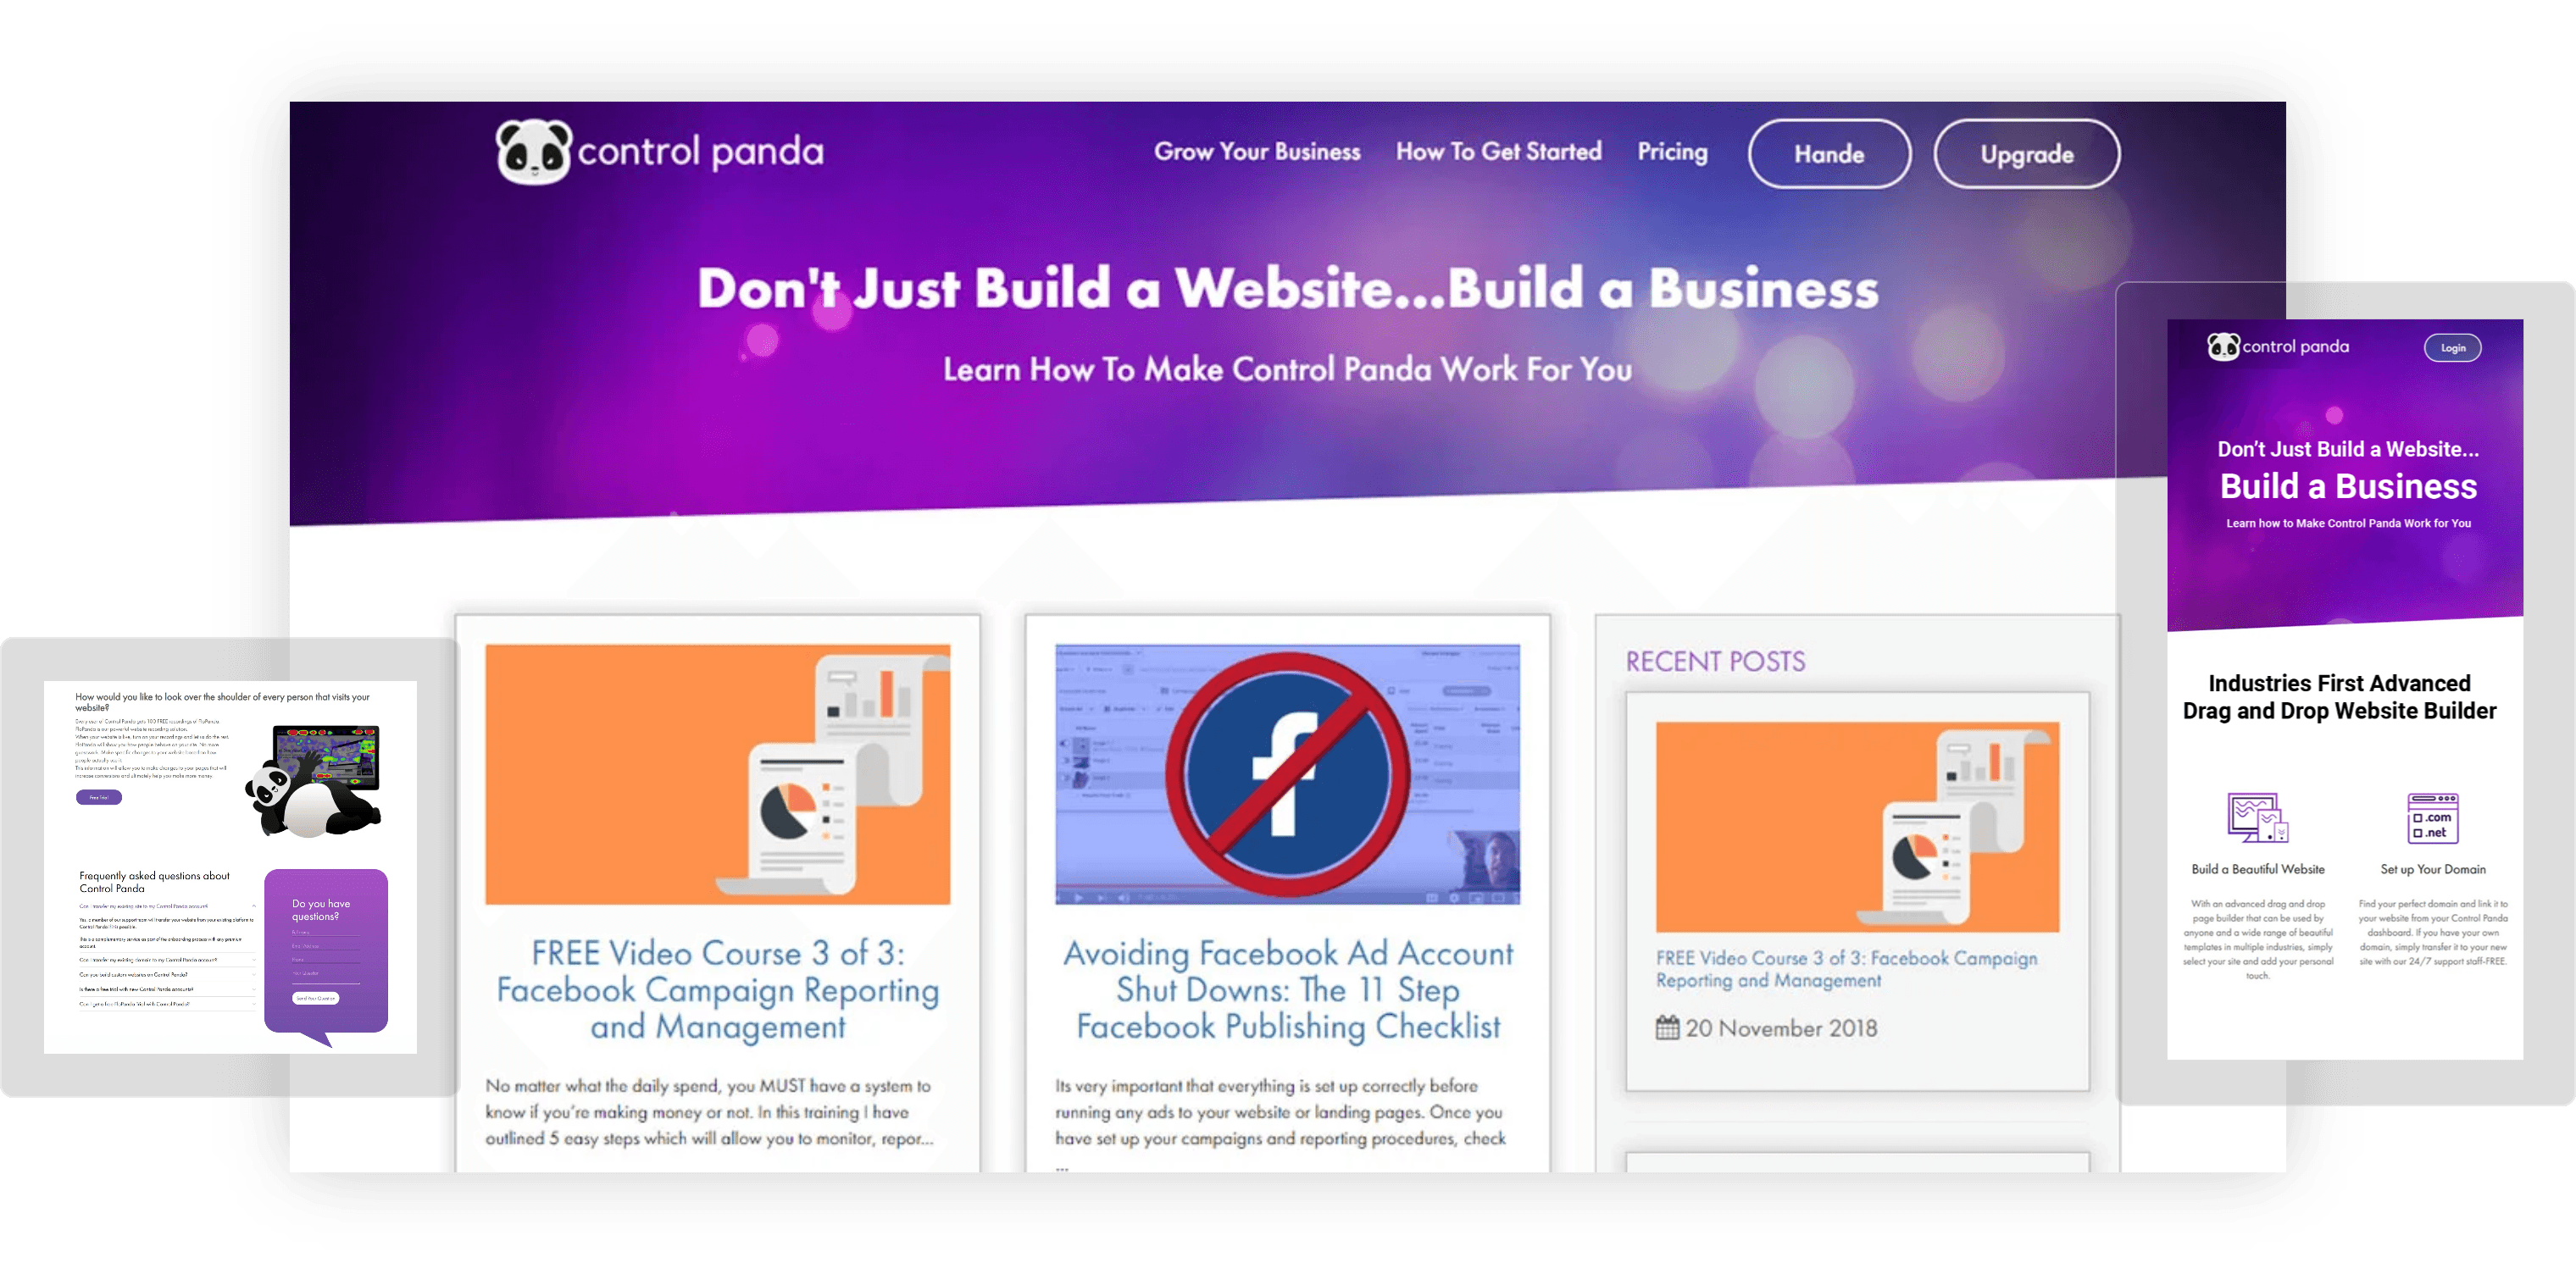Image resolution: width=2576 pixels, height=1274 pixels.
Task: Open Avoiding Facebook Ad Account Shut Downs title
Action: (1287, 989)
